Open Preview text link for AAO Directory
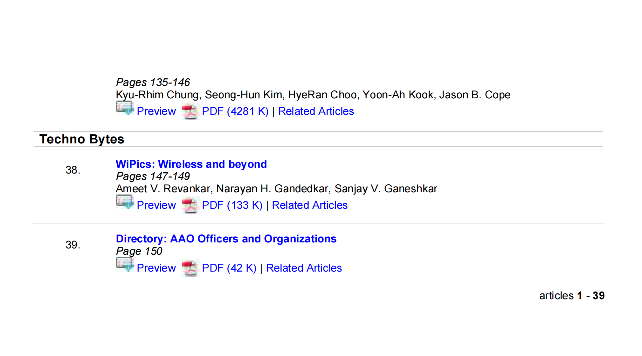 (156, 268)
